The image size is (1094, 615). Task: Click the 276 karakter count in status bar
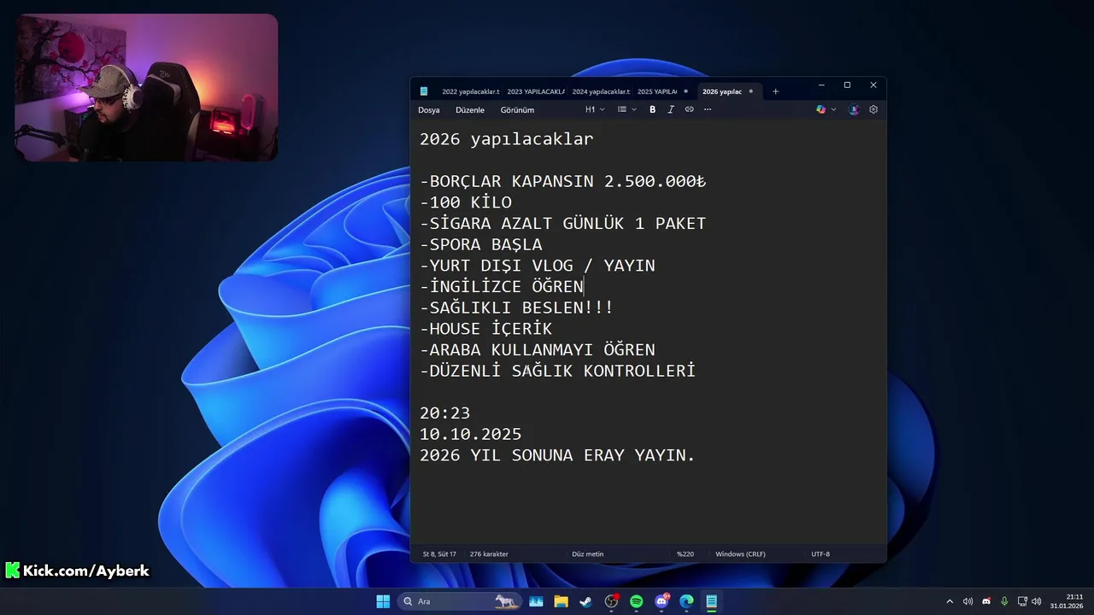pos(489,554)
